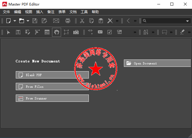The height and width of the screenshot is (138, 192).
Task: Maximize the Master PDF Editor window
Action: click(x=172, y=4)
